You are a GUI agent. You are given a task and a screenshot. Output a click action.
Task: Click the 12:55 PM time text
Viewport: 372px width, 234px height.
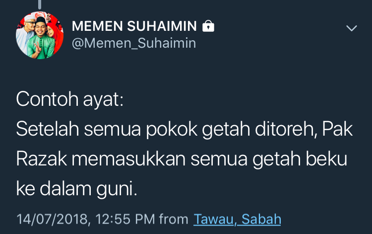[125, 219]
